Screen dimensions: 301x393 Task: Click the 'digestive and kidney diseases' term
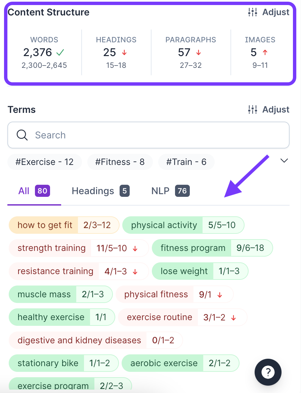pos(79,340)
